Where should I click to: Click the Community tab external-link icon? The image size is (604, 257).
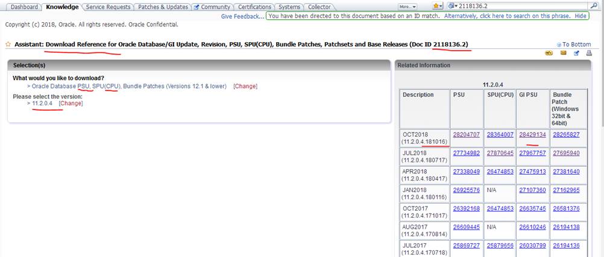[x=197, y=7]
